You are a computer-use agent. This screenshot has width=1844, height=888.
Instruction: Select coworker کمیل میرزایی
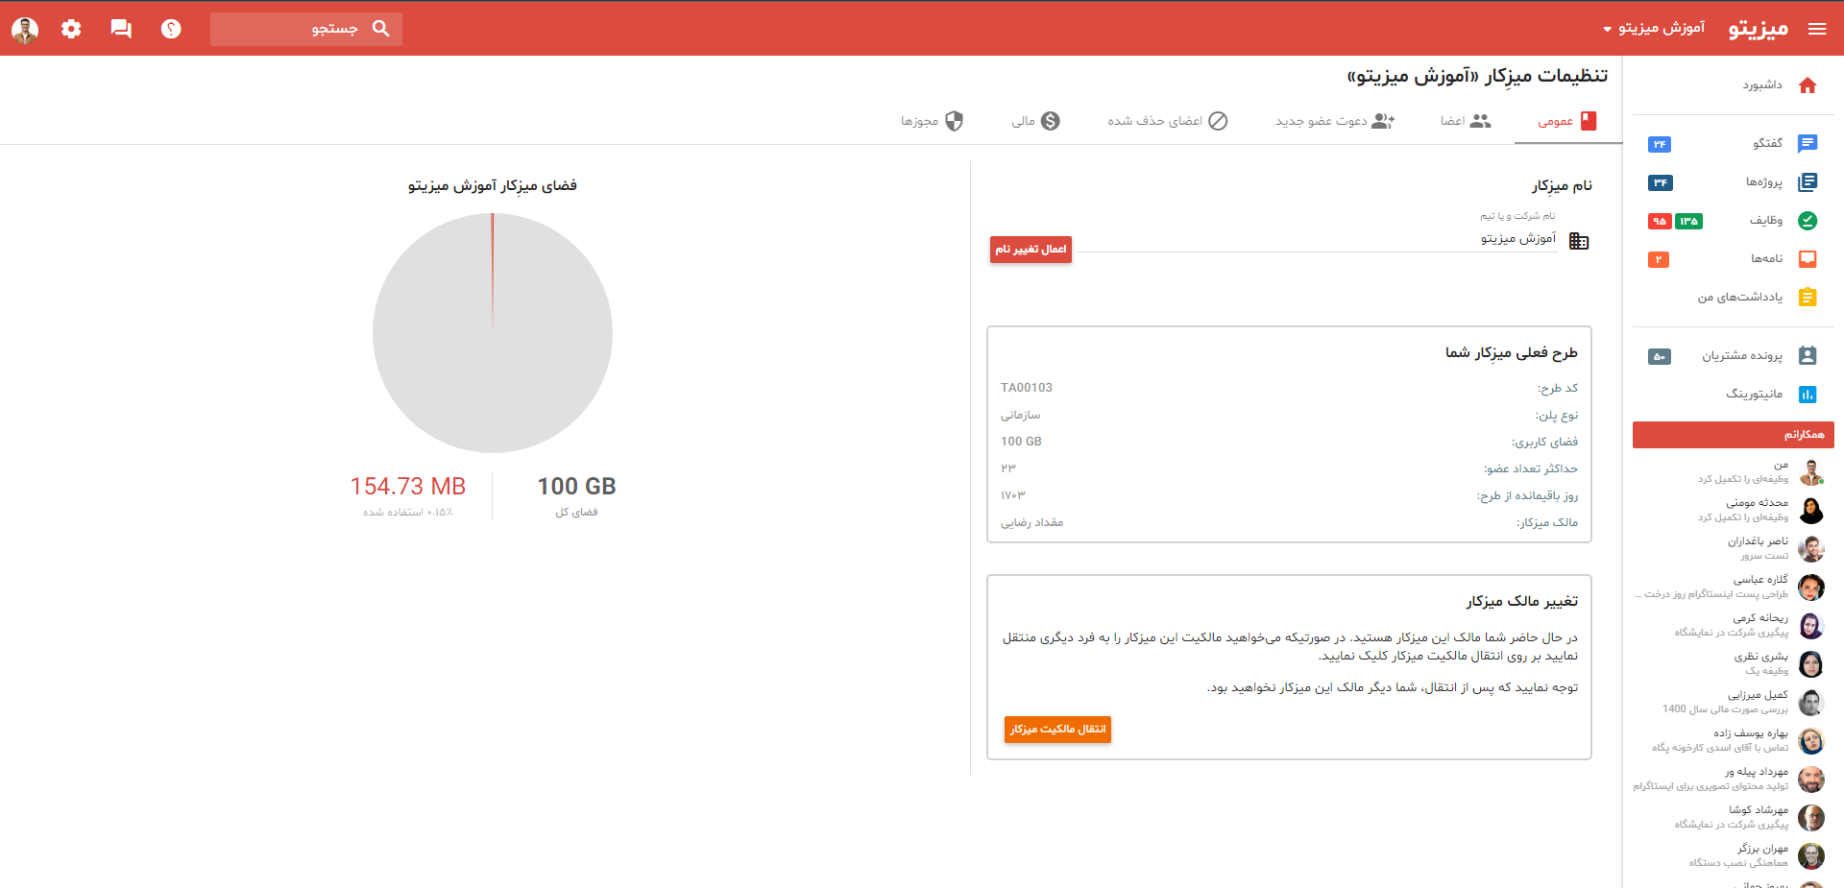[x=1733, y=702]
